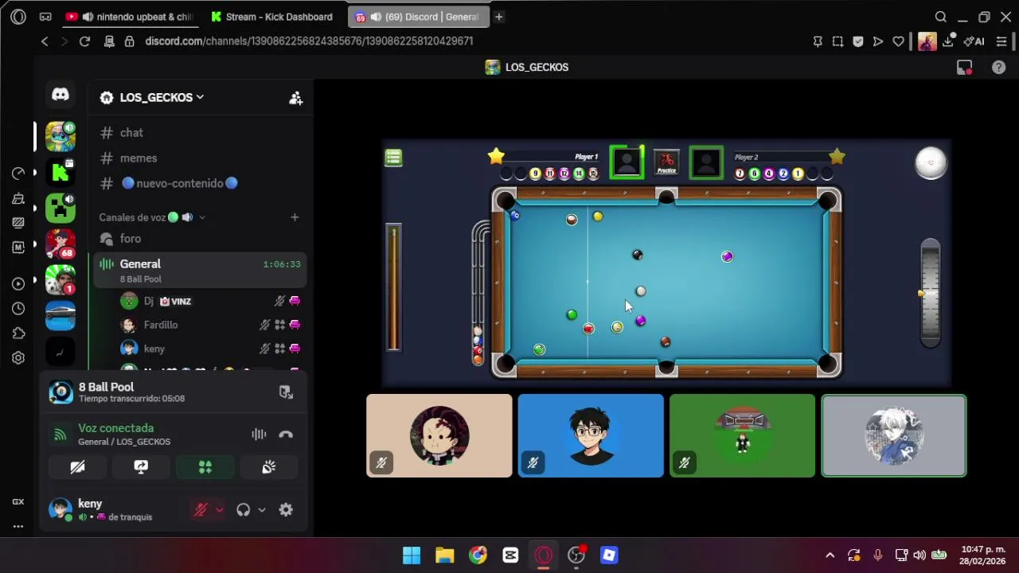Select the Discord General browser tab
The height and width of the screenshot is (573, 1019).
[419, 17]
